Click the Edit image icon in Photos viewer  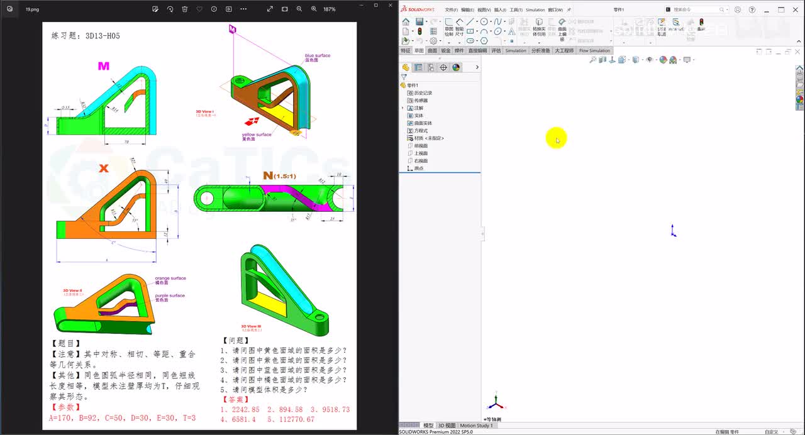click(155, 9)
